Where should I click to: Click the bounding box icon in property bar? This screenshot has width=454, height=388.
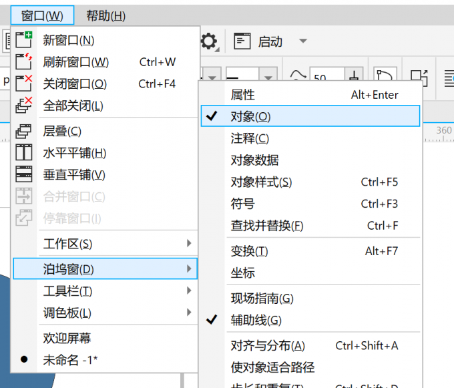point(419,77)
